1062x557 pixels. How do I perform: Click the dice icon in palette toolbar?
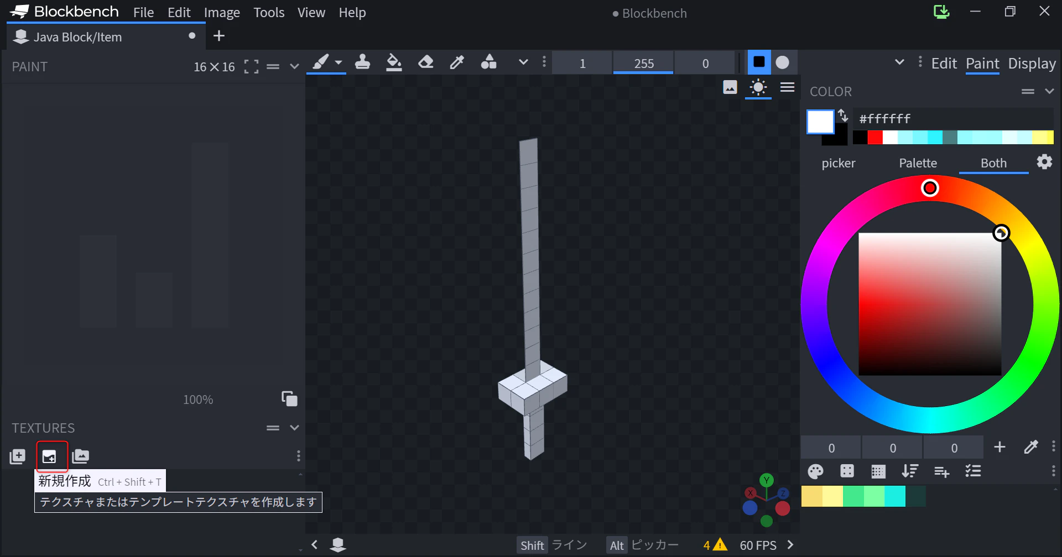847,471
